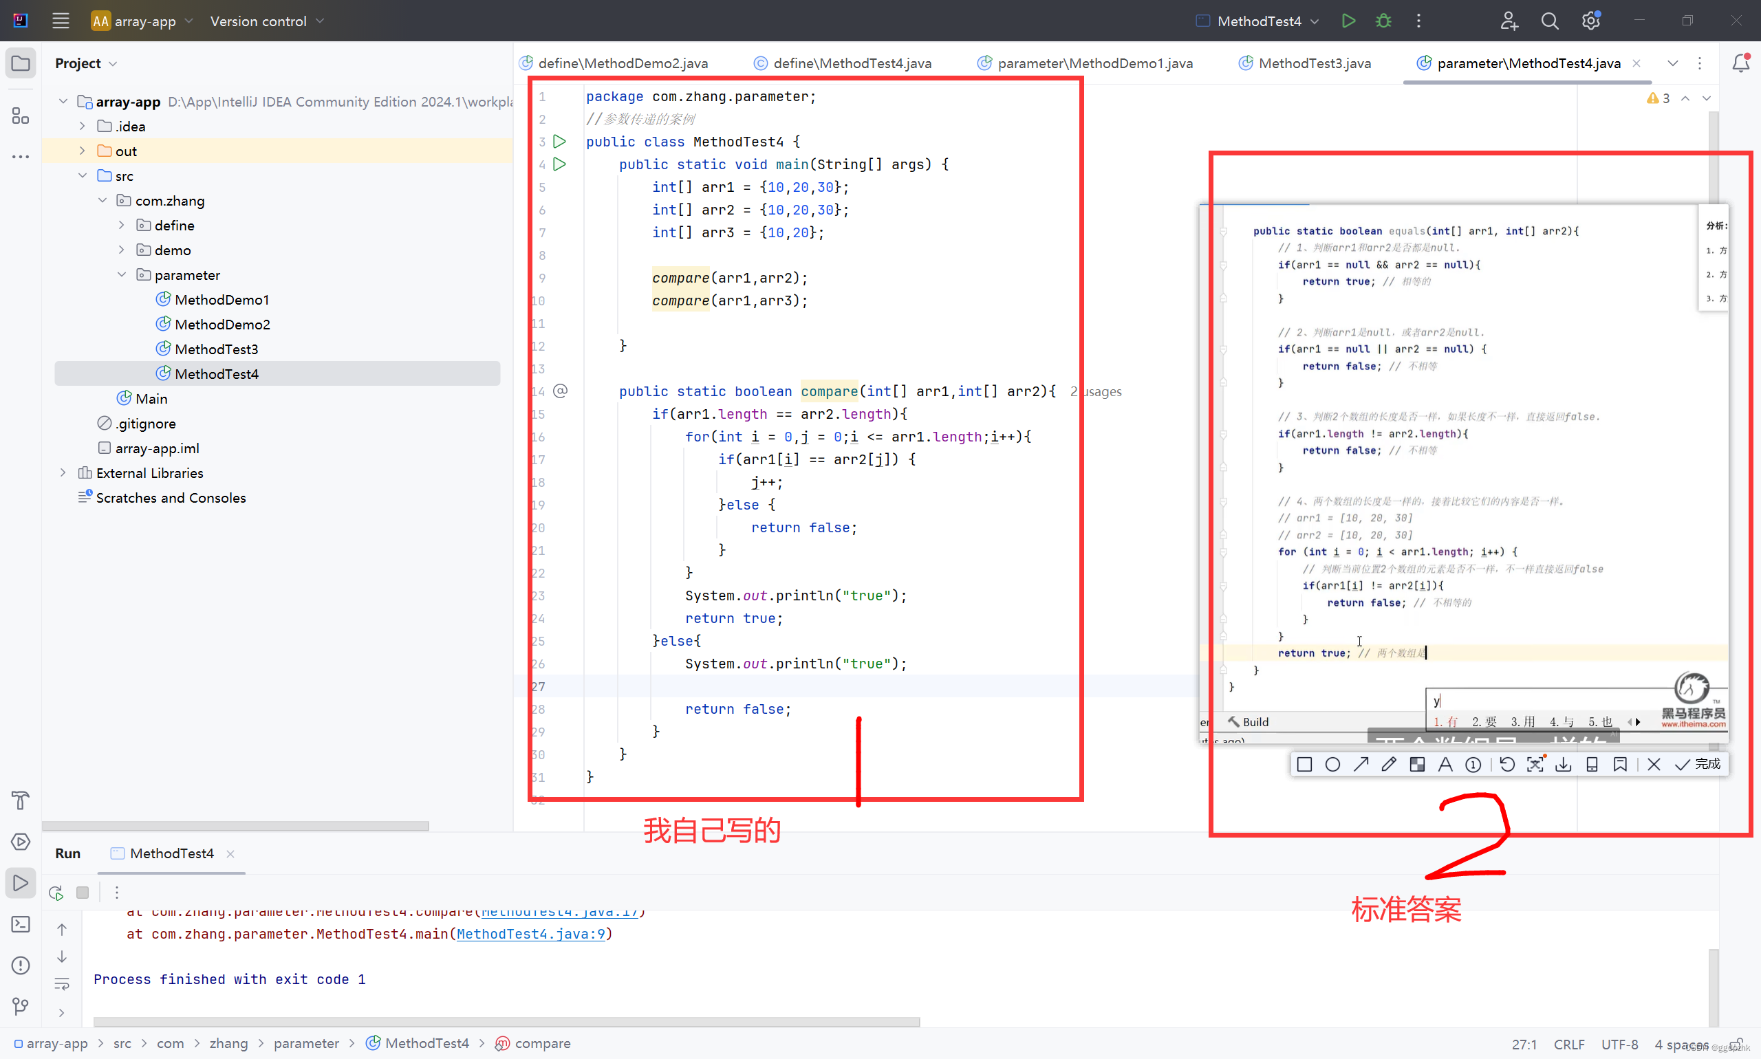Click the translate/OCR screenshot icon
1761x1059 pixels.
[1535, 764]
